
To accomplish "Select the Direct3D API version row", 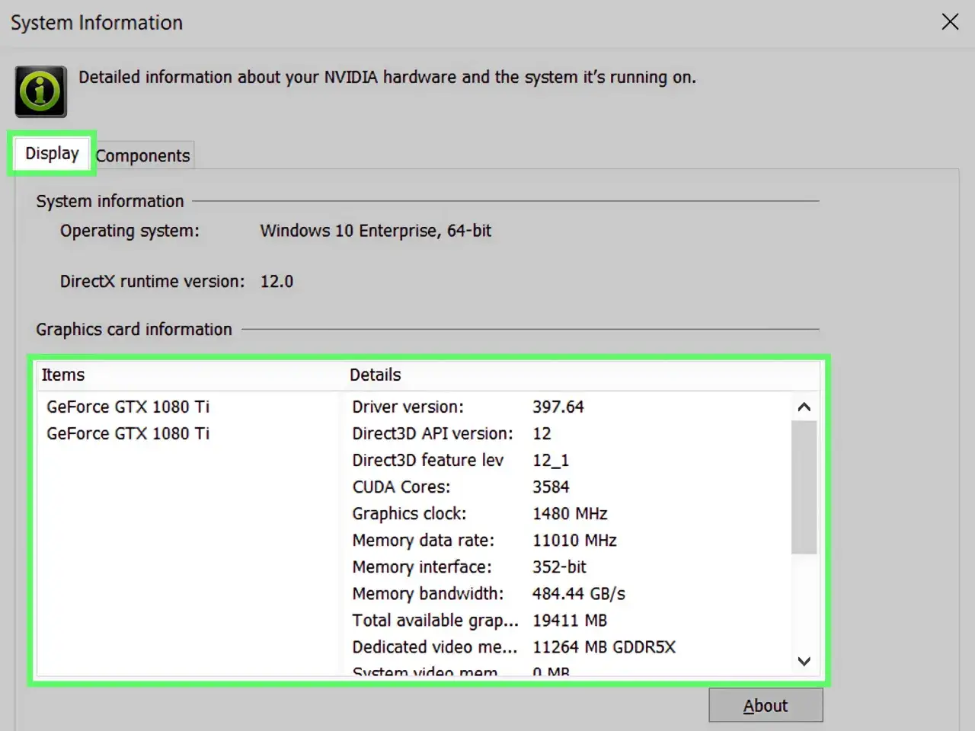I will point(567,433).
